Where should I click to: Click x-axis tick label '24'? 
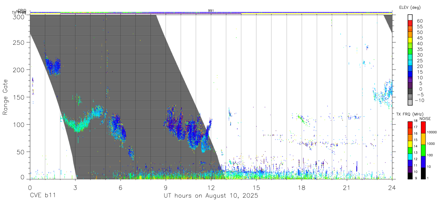tap(392, 188)
